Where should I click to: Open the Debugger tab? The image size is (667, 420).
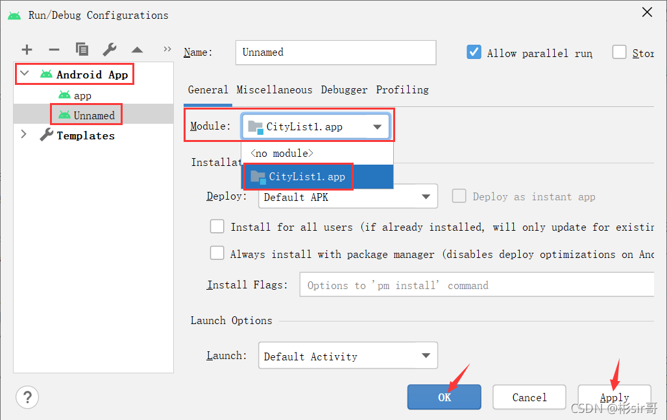344,89
